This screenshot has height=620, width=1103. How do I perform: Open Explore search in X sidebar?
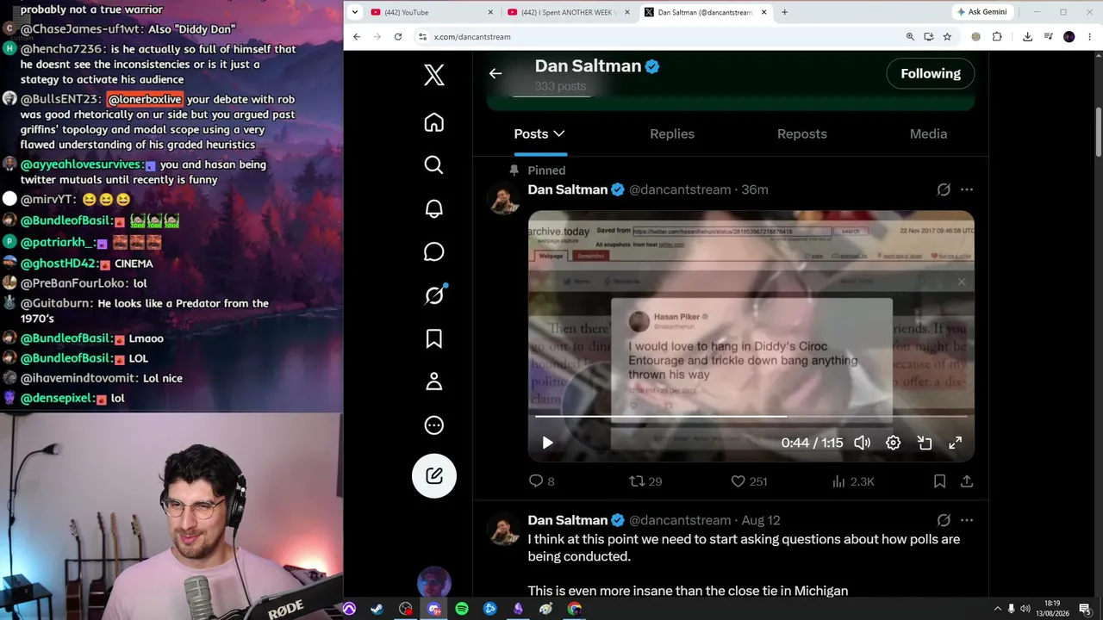pos(434,165)
